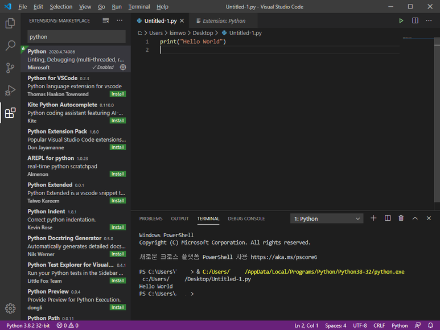
Task: Open the Python extension manage gear
Action: click(123, 67)
